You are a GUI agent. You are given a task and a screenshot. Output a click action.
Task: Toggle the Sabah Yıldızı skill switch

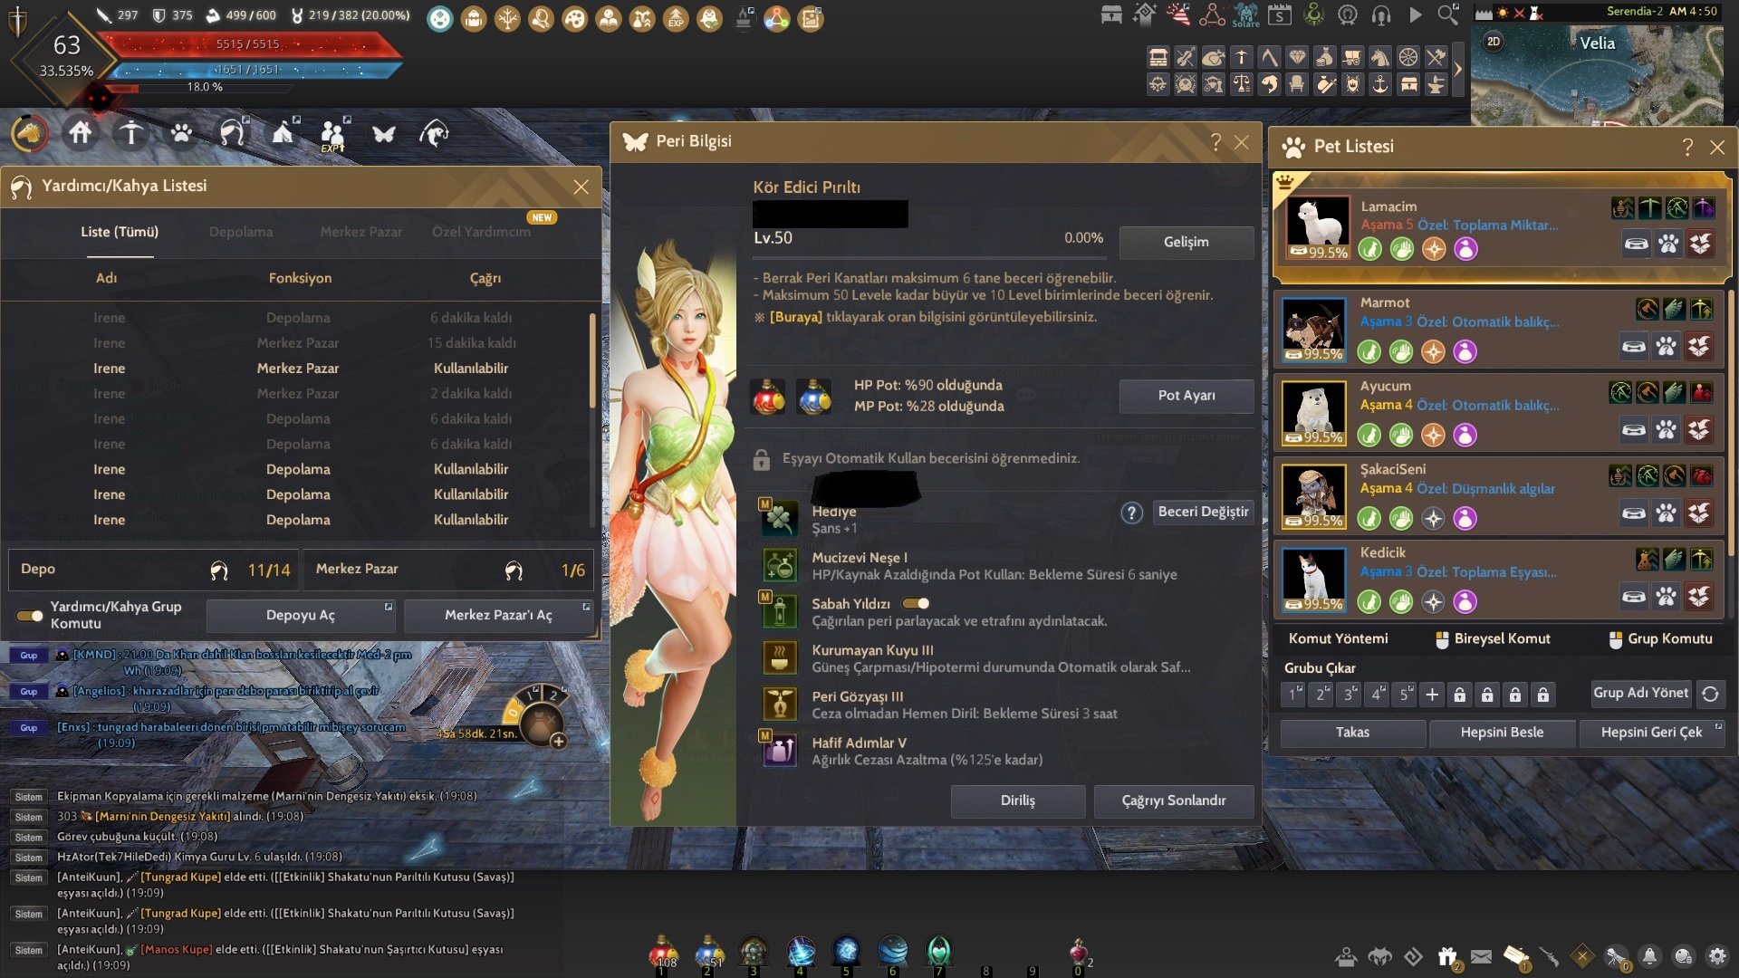point(916,603)
